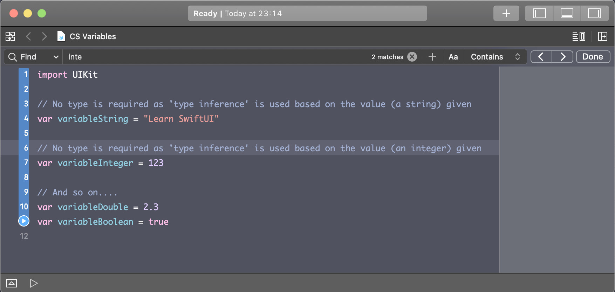The image size is (615, 292).
Task: Toggle the left navigator panel
Action: [539, 13]
